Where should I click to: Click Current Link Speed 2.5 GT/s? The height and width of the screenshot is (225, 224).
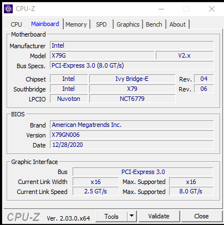click(x=95, y=191)
